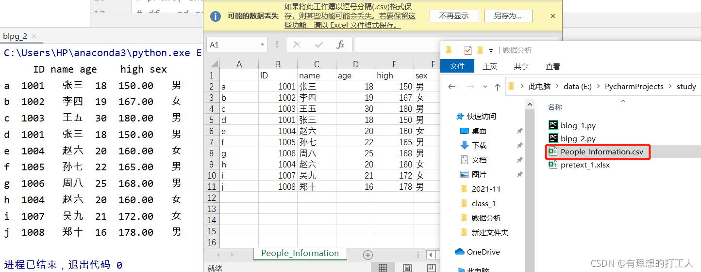Select the blpg_2 run tab in PyCharm

click(15, 36)
